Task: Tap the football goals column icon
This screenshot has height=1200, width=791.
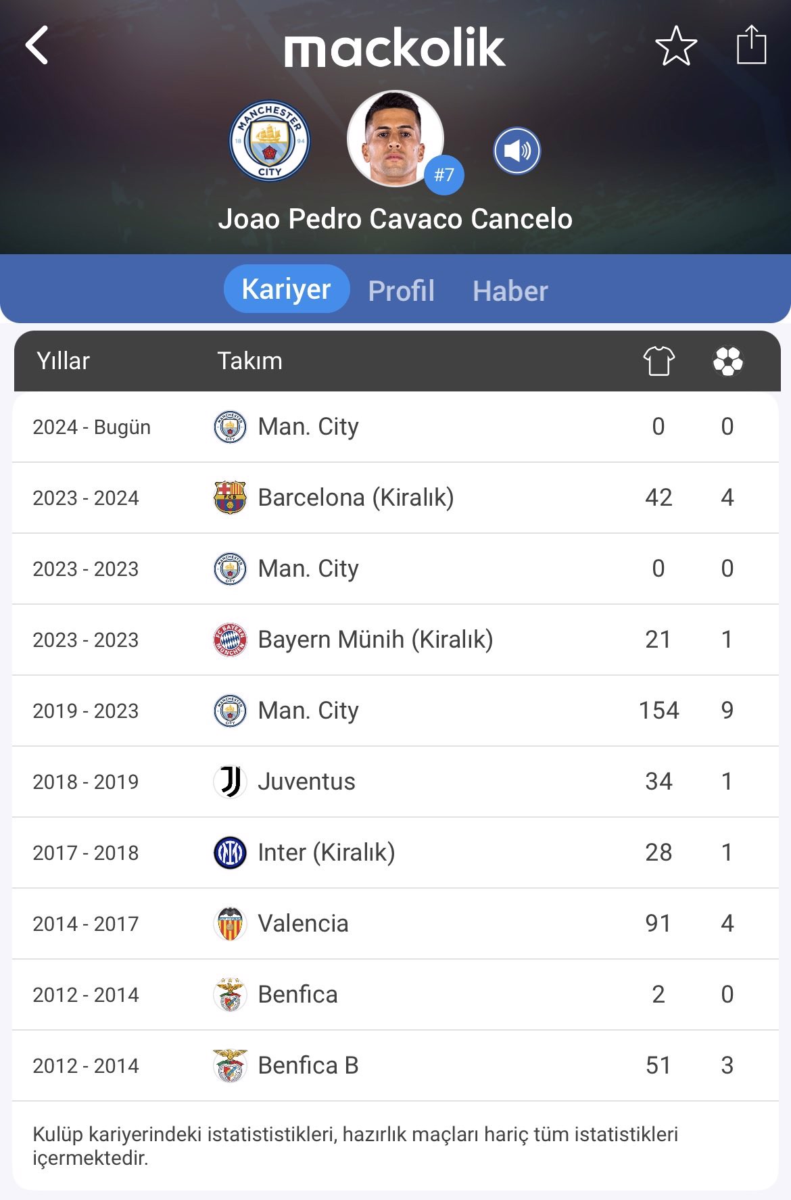Action: coord(728,360)
